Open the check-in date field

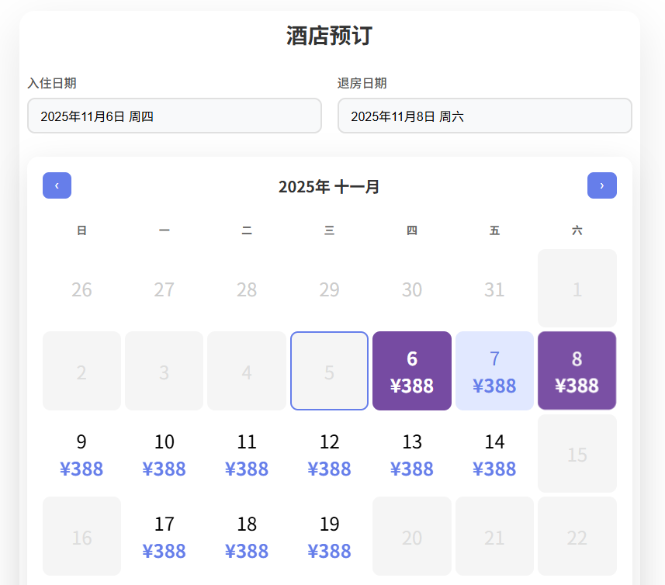[x=175, y=116]
